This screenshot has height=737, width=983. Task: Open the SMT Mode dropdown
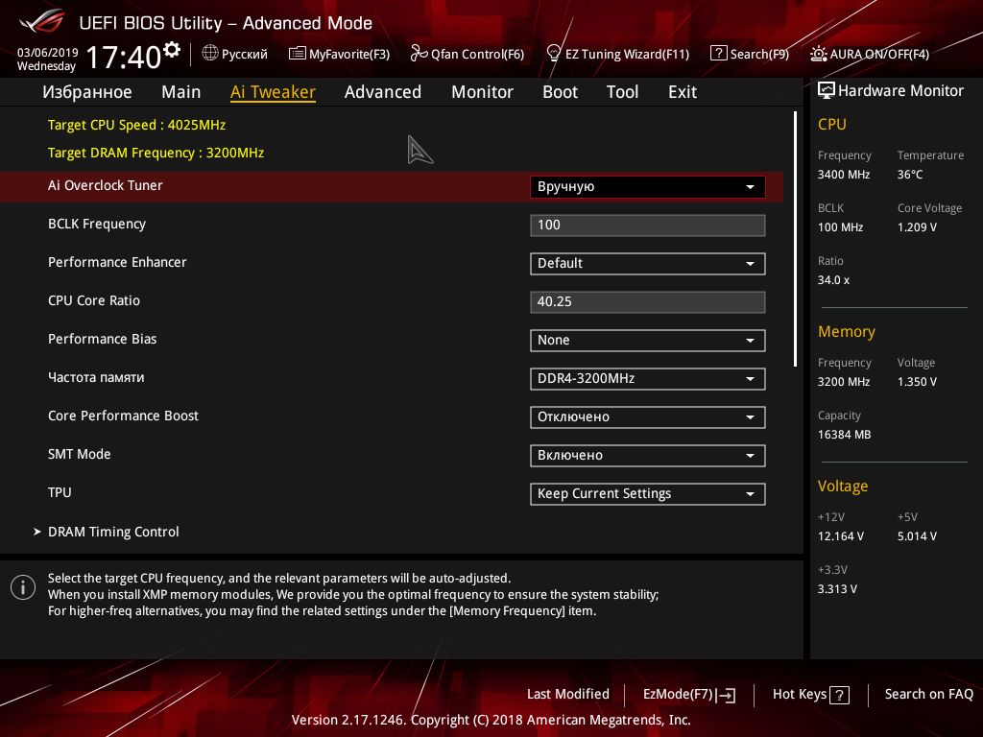[648, 455]
